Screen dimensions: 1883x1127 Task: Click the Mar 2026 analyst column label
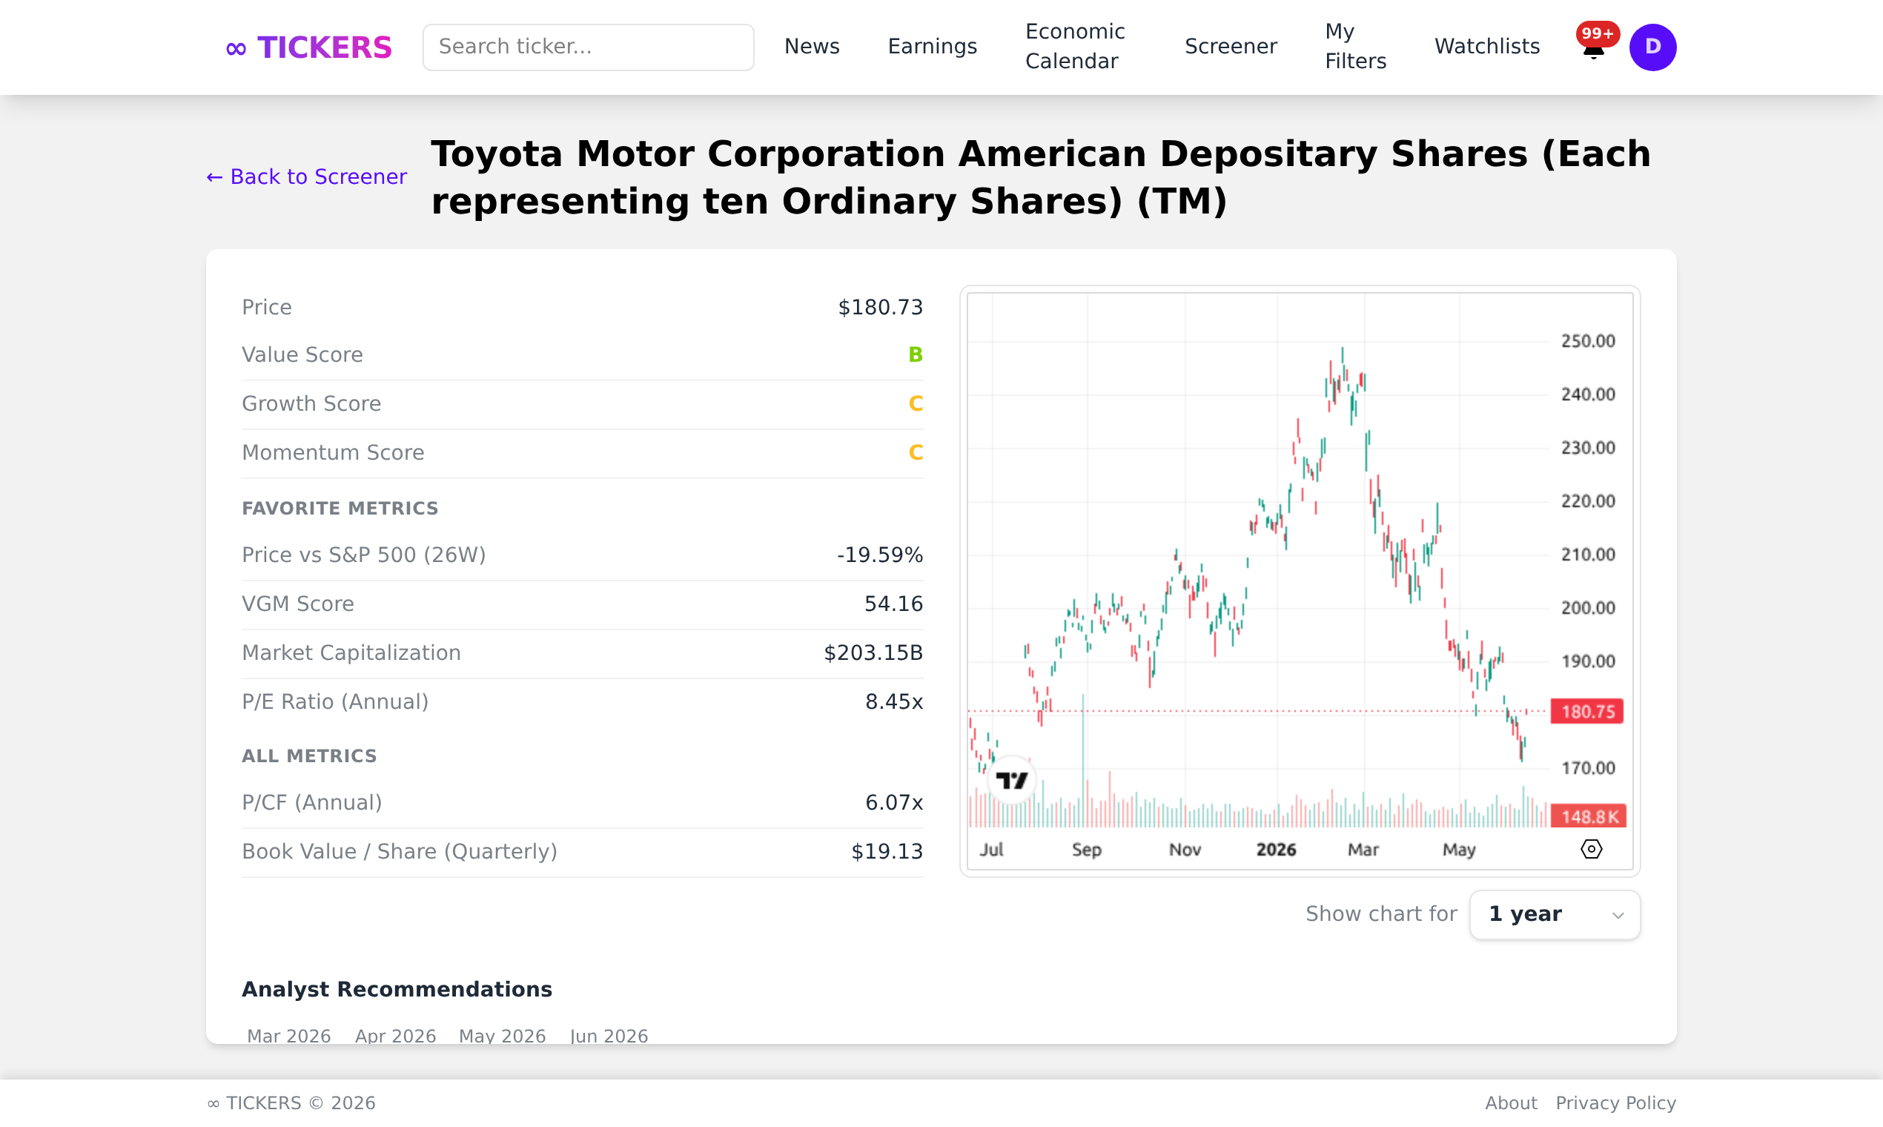pyautogui.click(x=288, y=1036)
